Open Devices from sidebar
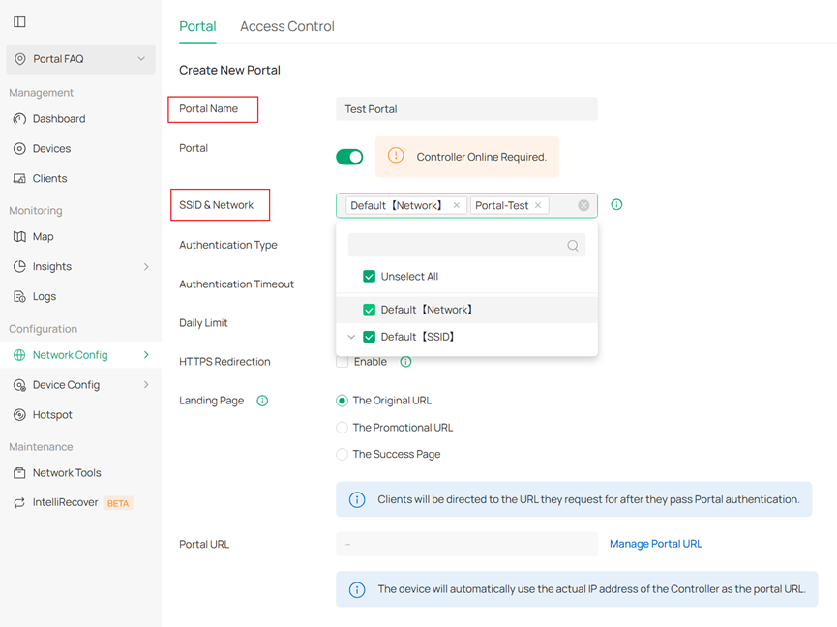Screen dimensions: 837x627 coord(51,149)
